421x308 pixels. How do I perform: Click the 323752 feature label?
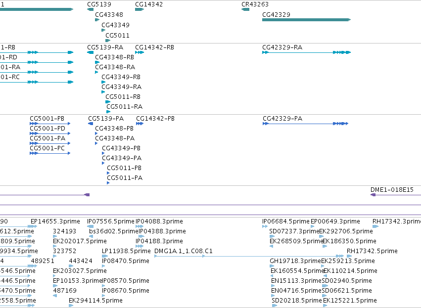coord(64,251)
